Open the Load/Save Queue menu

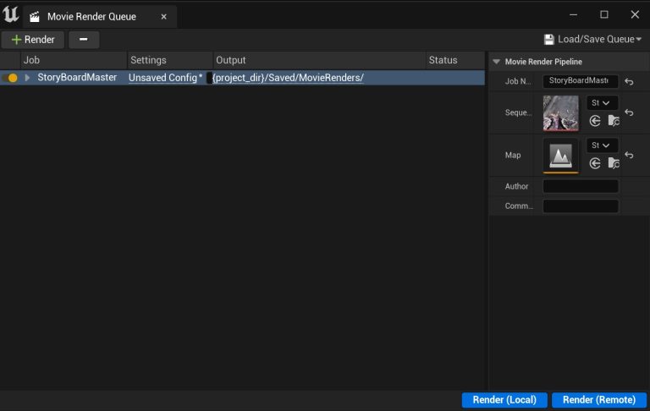pyautogui.click(x=592, y=40)
